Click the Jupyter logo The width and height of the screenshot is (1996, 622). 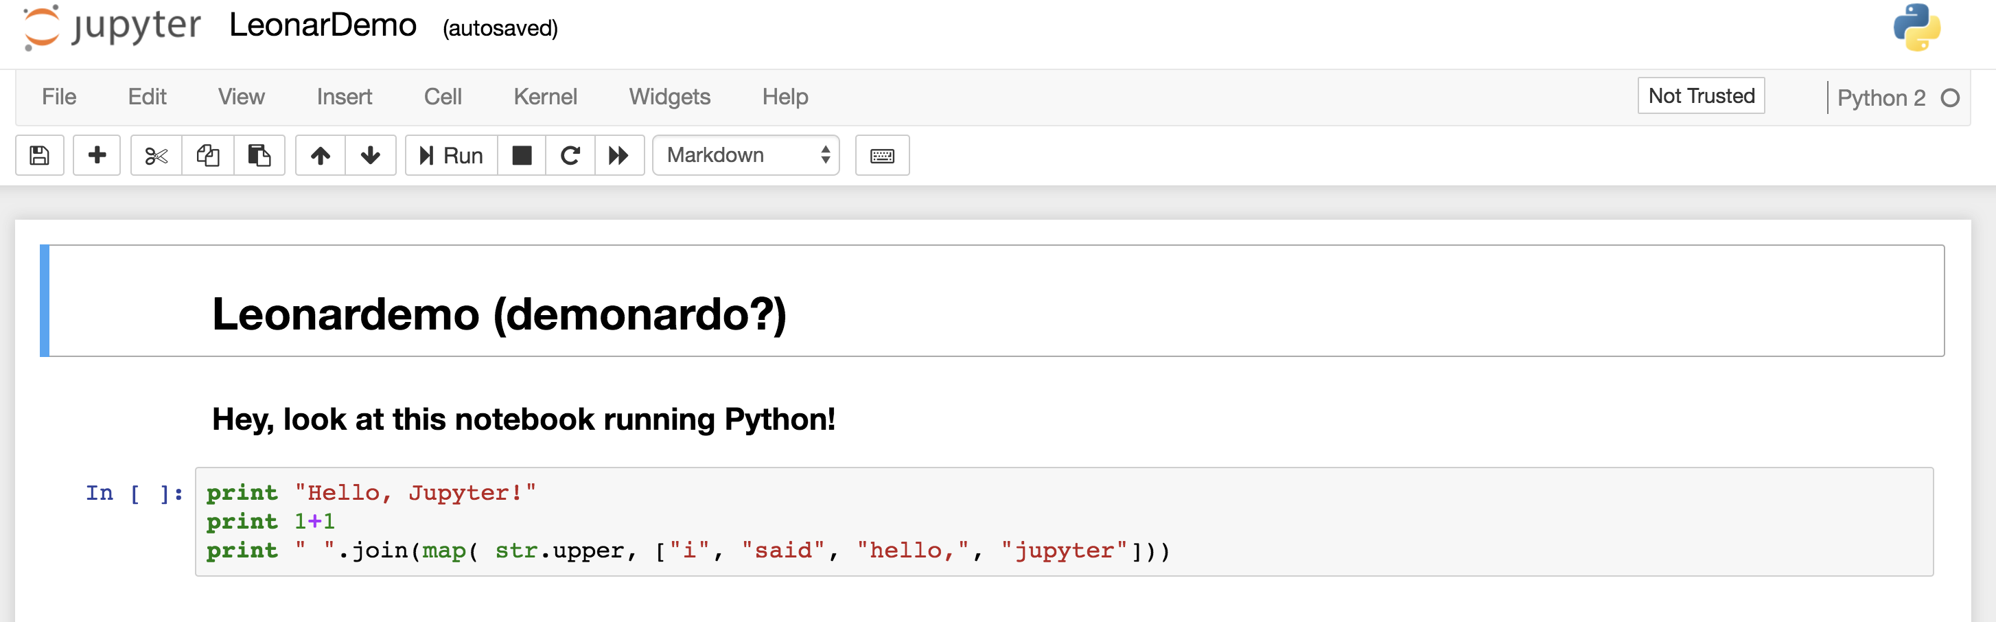[x=113, y=27]
